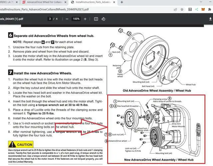Download the PDF file
The height and width of the screenshot is (166, 213).
coord(210,19)
